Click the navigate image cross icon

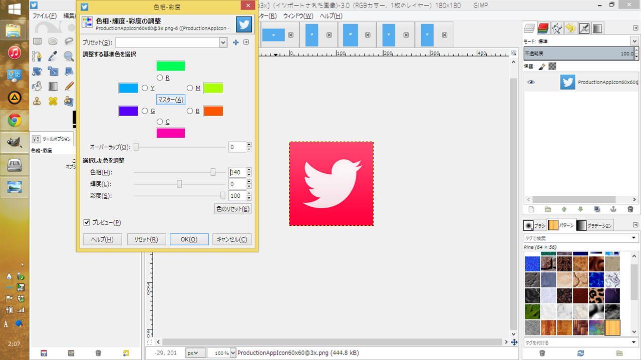[514, 342]
